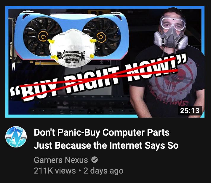Click the WARNING label on the mask

pos(71,52)
